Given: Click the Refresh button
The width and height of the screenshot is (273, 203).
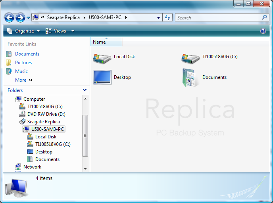Looking at the screenshot, I should pos(167,17).
